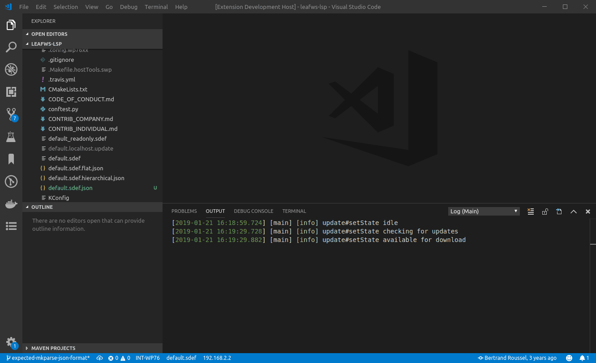Open CMakeLists.txt in explorer
The width and height of the screenshot is (596, 363).
click(x=92, y=89)
